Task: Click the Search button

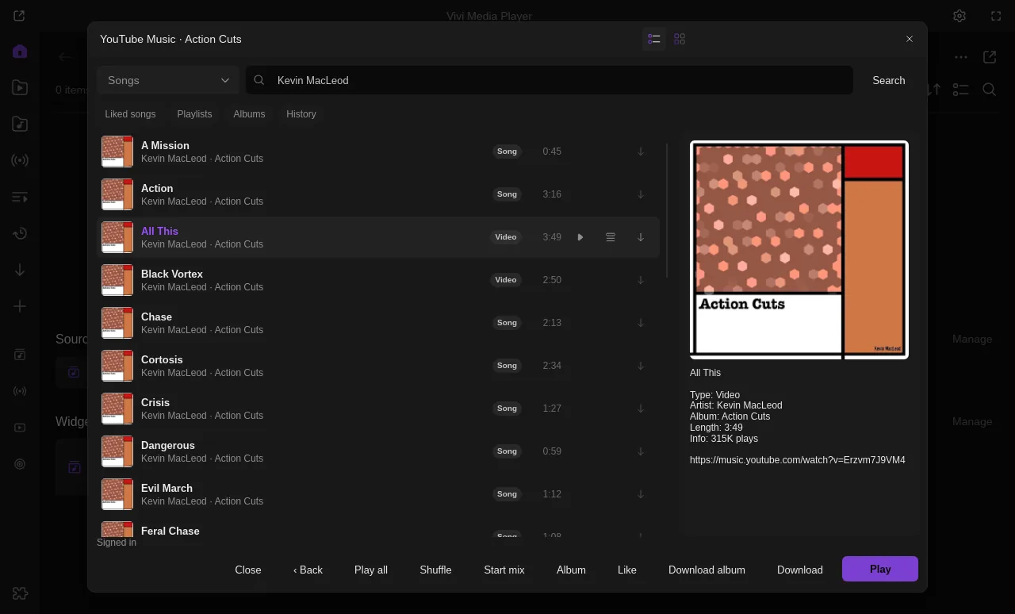Action: [889, 80]
